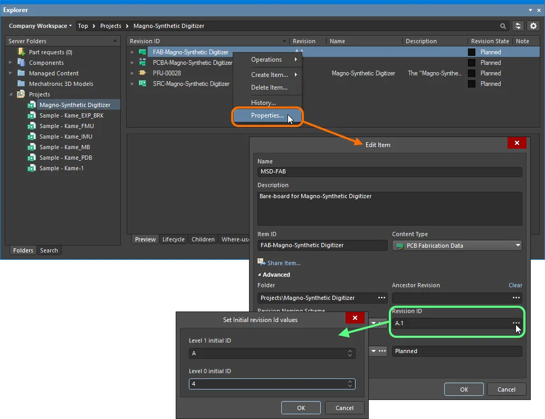Close the Edit Item dialog
Screen dimensions: 545x419
(x=517, y=143)
